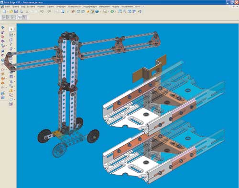Open the dropdown beside the monitor icon
Viewport: 239px width, 188px height.
click(108, 11)
